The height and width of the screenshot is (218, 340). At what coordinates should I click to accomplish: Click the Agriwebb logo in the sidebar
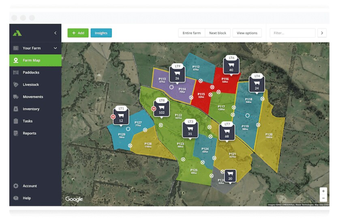[x=17, y=33]
